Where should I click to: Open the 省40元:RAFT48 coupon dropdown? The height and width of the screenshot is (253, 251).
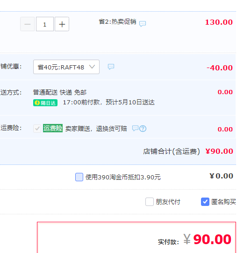point(66,67)
